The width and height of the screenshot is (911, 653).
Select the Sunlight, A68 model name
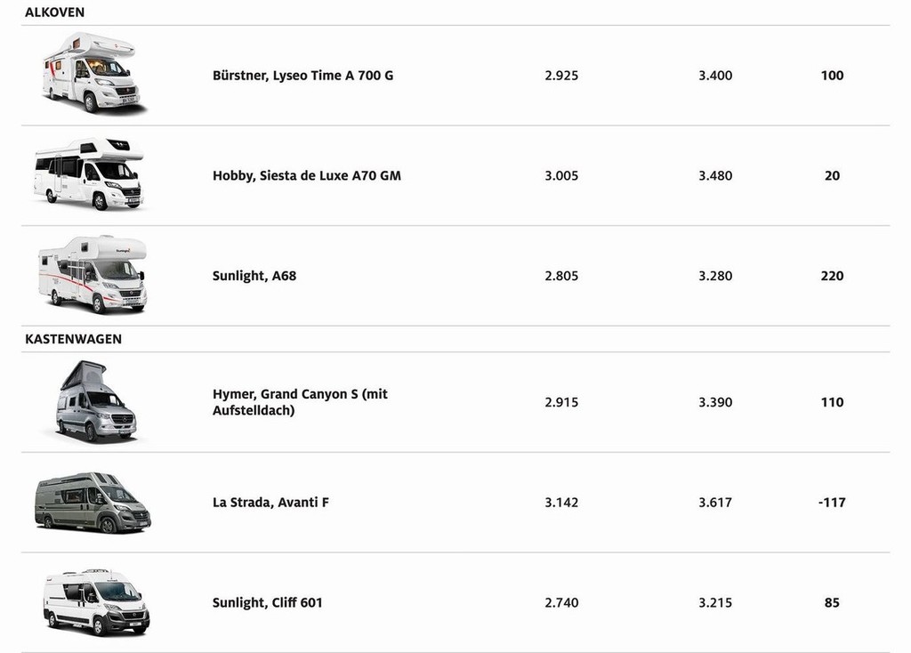click(254, 276)
